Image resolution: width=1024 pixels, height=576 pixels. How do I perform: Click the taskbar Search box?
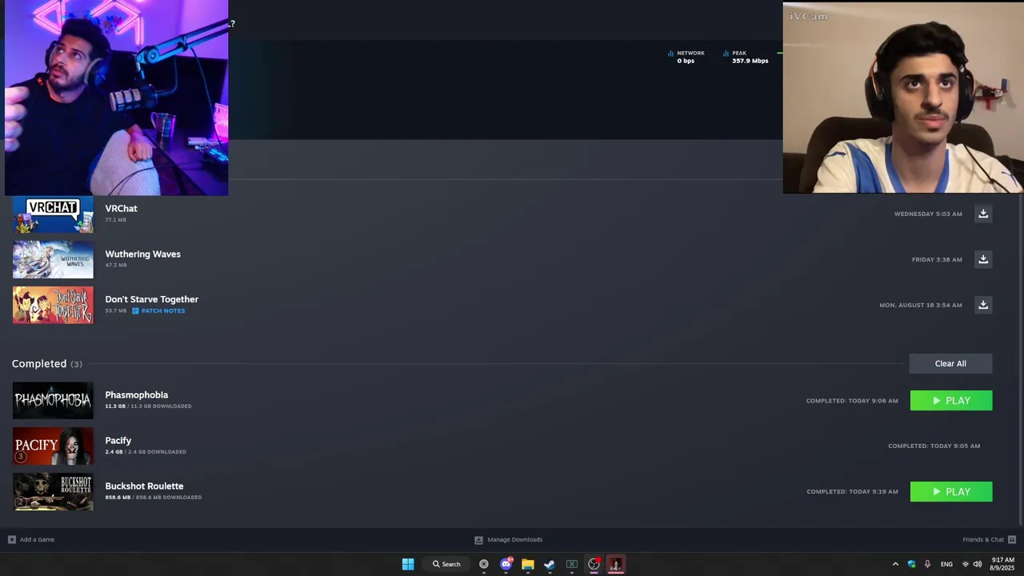[x=446, y=564]
